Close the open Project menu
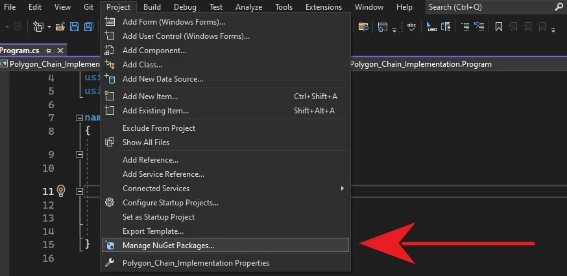This screenshot has height=276, width=567. pyautogui.click(x=118, y=7)
